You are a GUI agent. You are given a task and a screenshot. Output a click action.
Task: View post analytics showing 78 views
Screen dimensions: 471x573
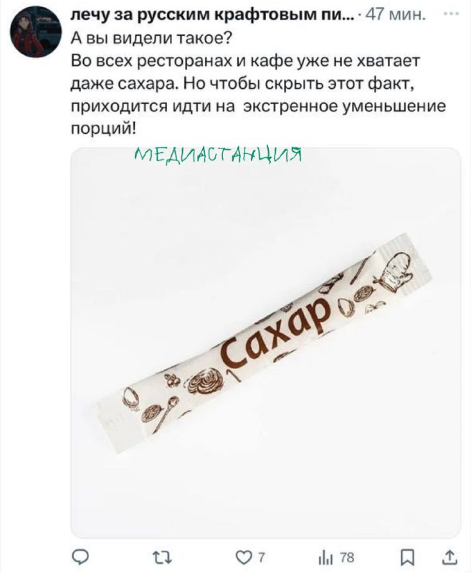pyautogui.click(x=336, y=558)
